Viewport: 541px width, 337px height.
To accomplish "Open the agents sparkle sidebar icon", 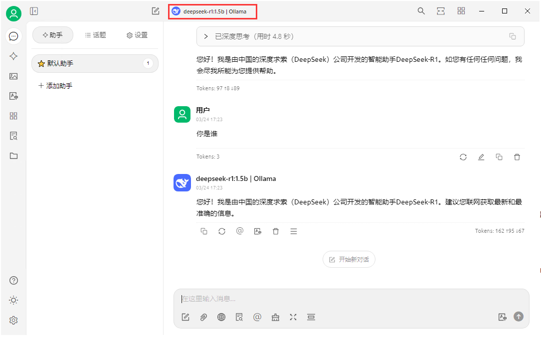I will click(x=13, y=56).
